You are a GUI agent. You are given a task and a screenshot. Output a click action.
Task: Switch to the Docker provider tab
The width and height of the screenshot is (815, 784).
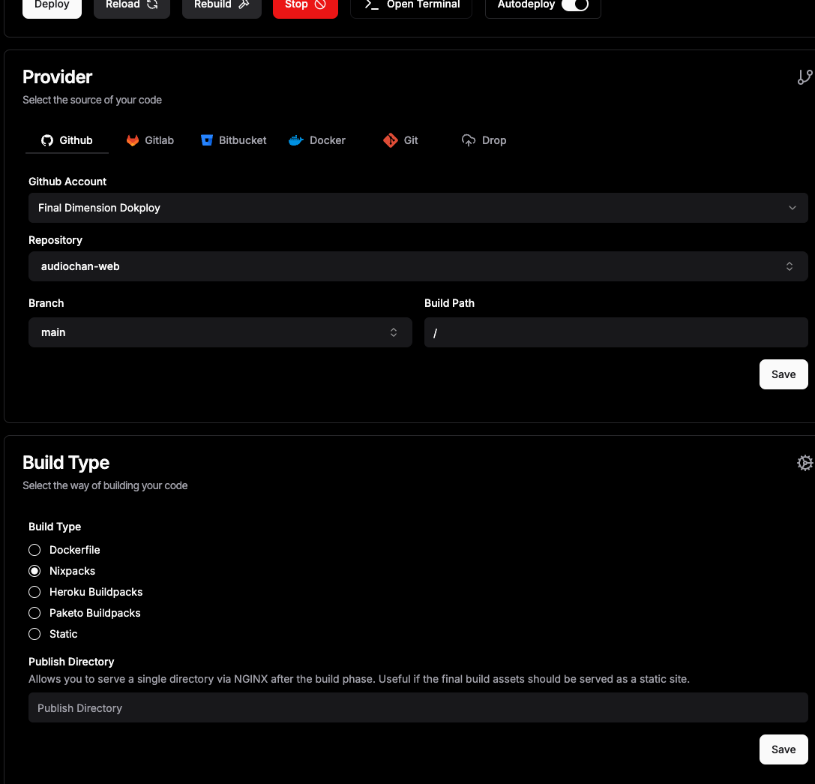[x=317, y=140]
